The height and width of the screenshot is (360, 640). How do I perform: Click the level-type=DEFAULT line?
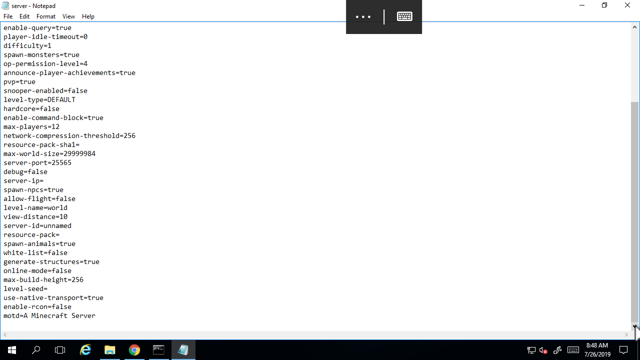pos(39,100)
